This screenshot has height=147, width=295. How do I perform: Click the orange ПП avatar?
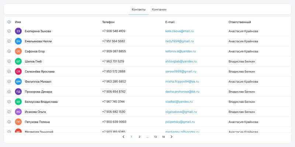click(x=18, y=122)
